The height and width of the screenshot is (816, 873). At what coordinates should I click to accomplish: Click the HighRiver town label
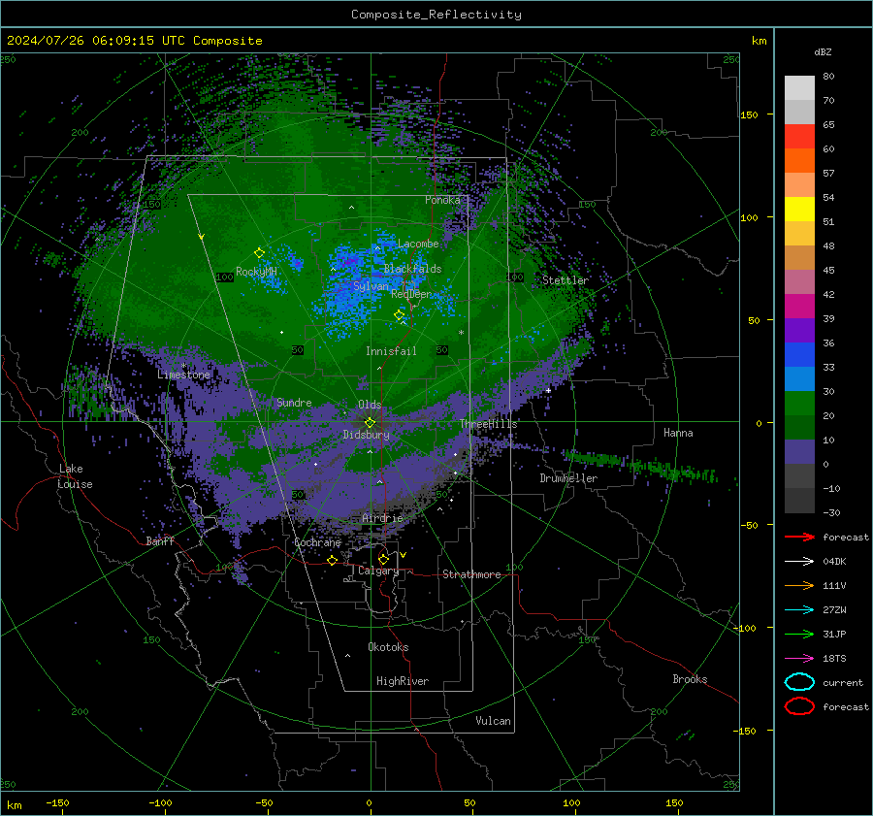403,681
